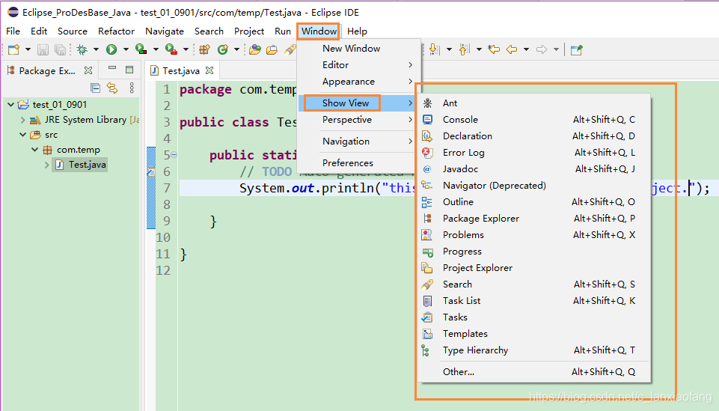
Task: Click Link with Editor icon in Package Explorer
Action: point(111,88)
